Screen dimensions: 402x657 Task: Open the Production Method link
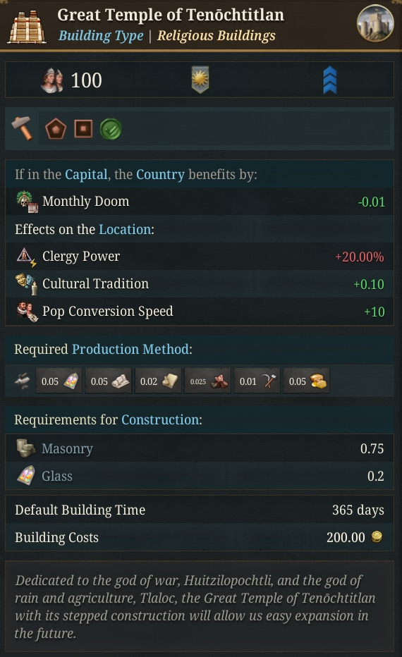tap(130, 349)
